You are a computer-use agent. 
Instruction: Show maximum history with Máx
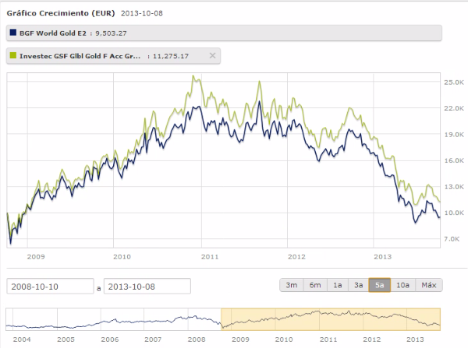(x=427, y=285)
